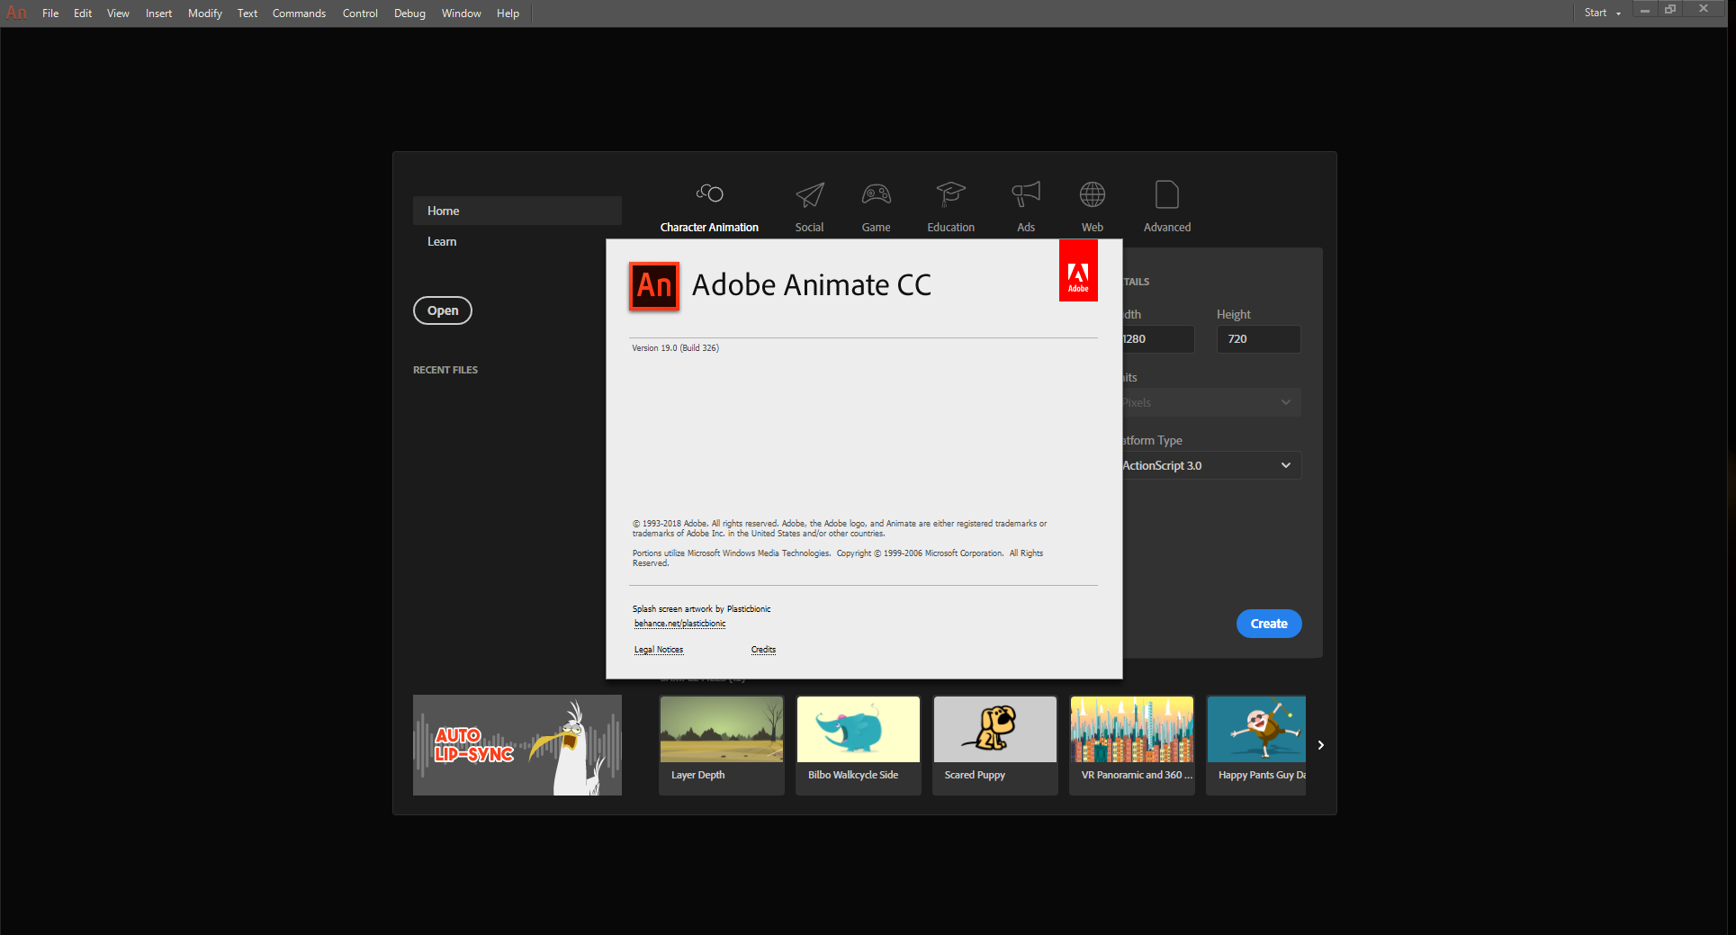Restore down the application window
The image size is (1736, 935).
pyautogui.click(x=1670, y=10)
